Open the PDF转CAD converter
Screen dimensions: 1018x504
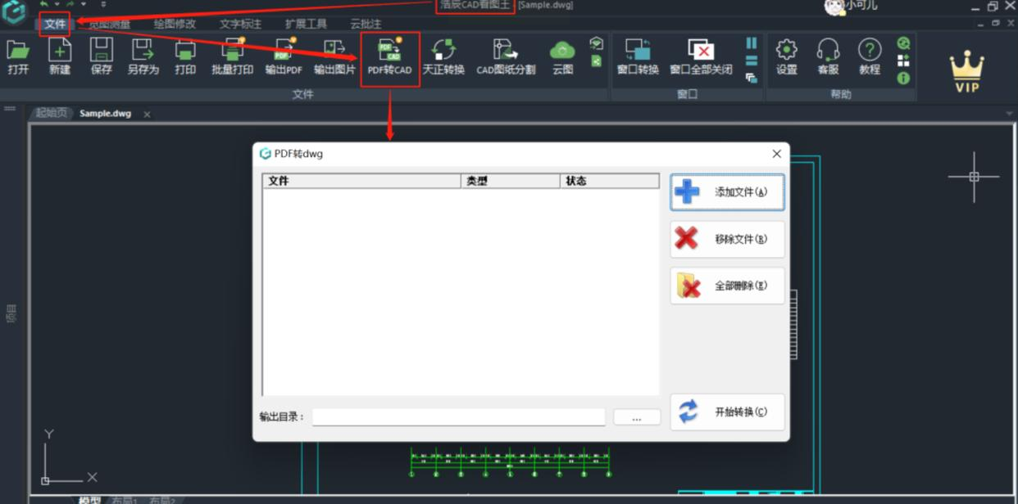point(390,58)
